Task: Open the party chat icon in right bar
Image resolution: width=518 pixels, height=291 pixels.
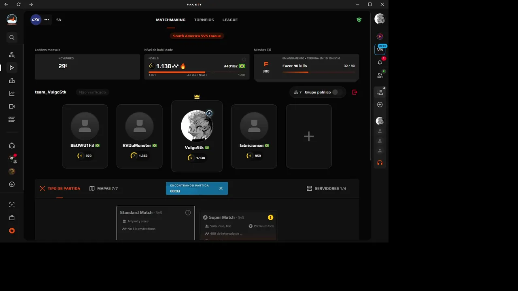Action: tap(380, 92)
